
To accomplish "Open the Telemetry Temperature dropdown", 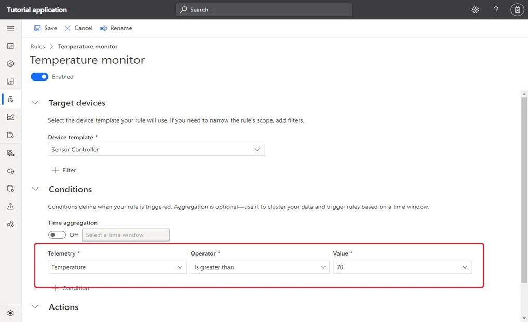I will pyautogui.click(x=117, y=267).
